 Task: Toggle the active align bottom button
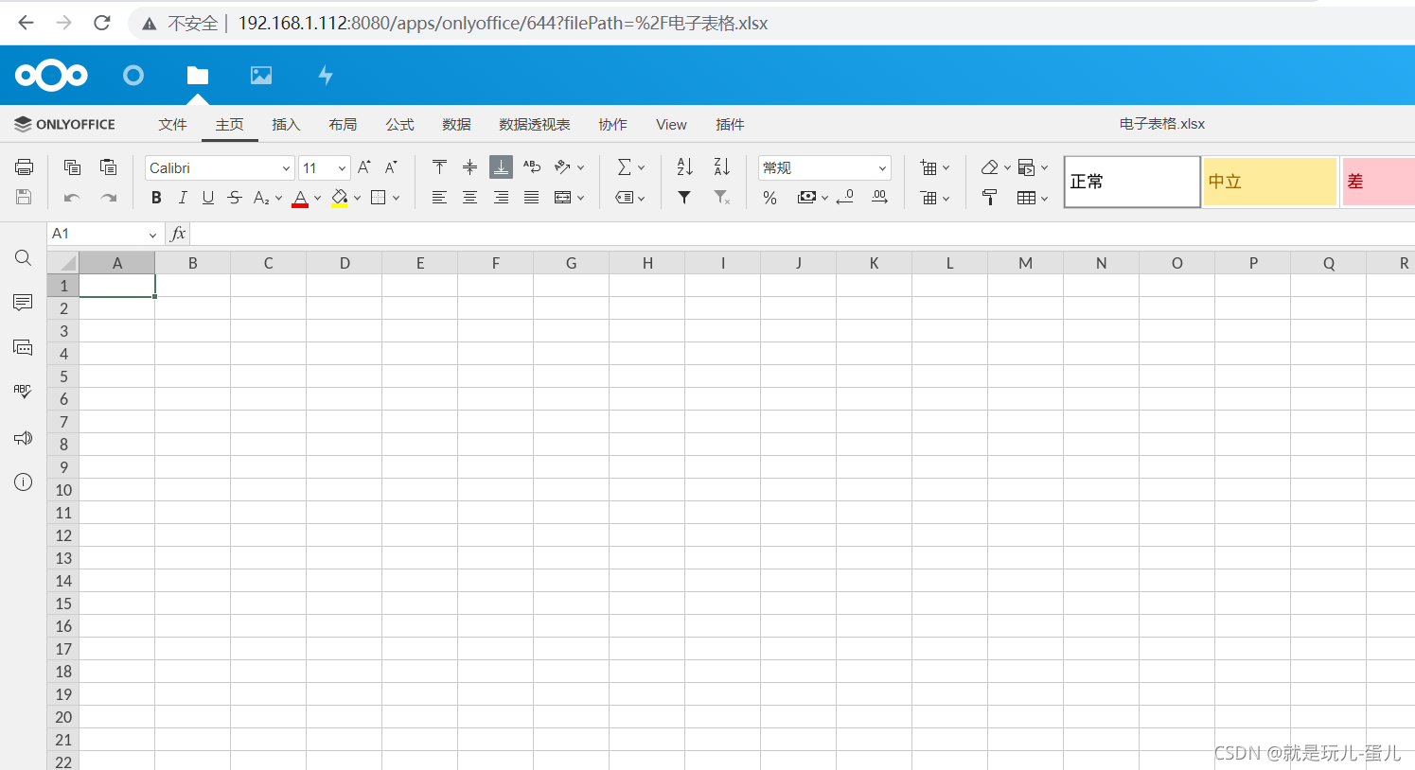pos(501,167)
